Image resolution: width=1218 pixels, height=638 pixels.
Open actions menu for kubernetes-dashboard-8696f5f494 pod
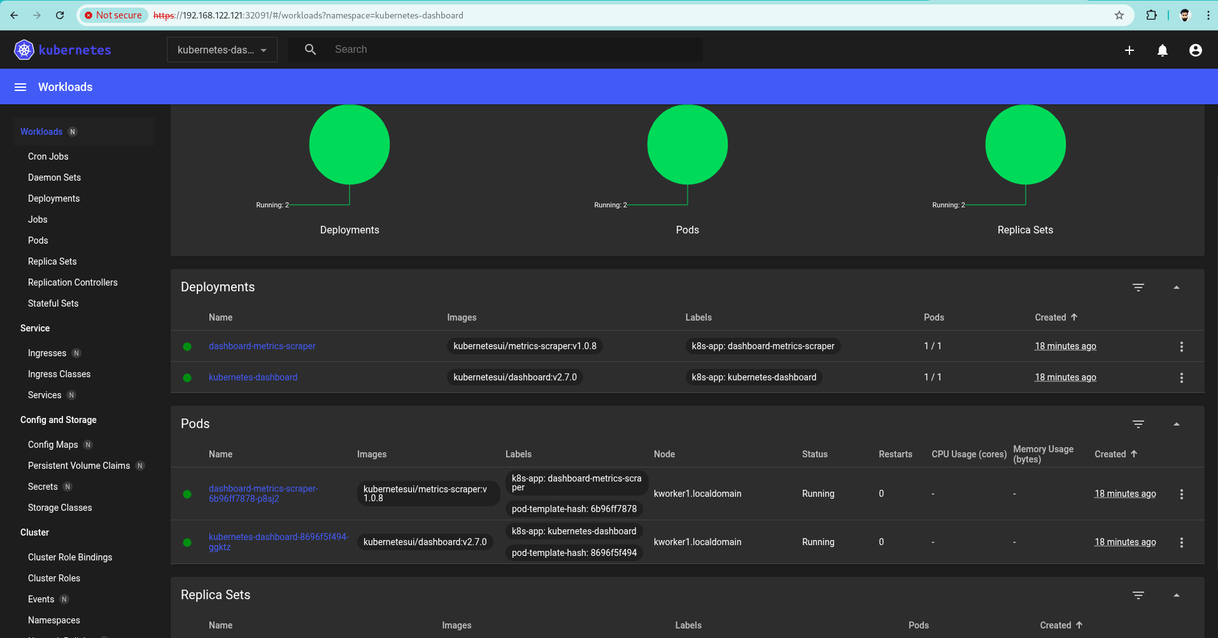[1181, 543]
